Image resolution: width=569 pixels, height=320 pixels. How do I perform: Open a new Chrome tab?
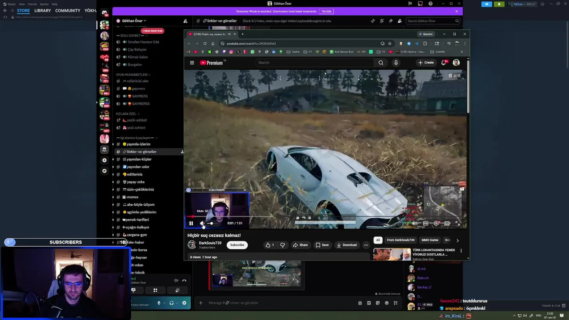[242, 34]
